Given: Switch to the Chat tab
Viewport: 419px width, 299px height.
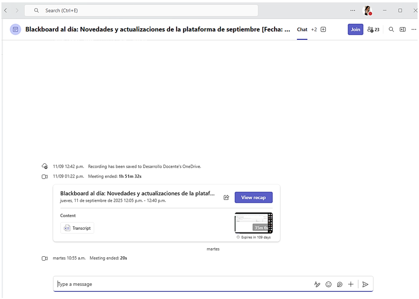Looking at the screenshot, I should click(302, 29).
